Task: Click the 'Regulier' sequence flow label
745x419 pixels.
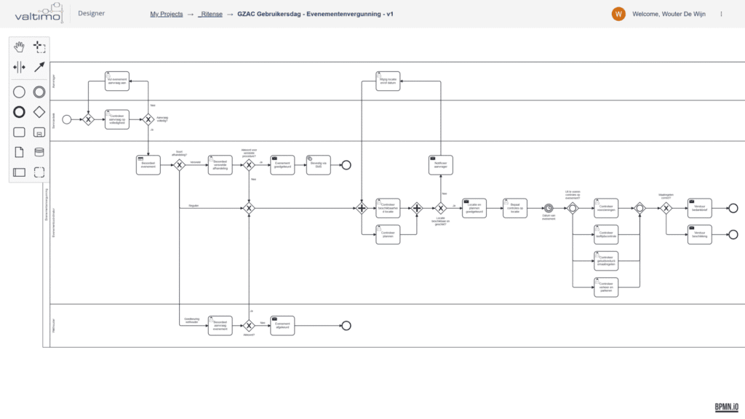Action: point(194,206)
